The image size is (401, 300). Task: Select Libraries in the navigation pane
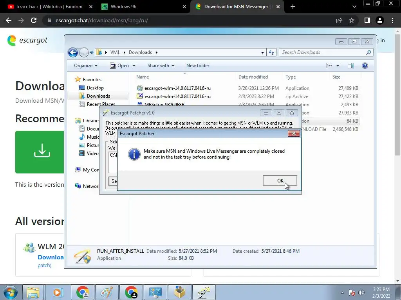[x=87, y=121]
